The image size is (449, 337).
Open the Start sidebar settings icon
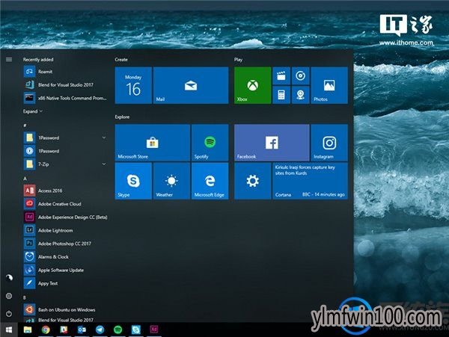(9, 296)
